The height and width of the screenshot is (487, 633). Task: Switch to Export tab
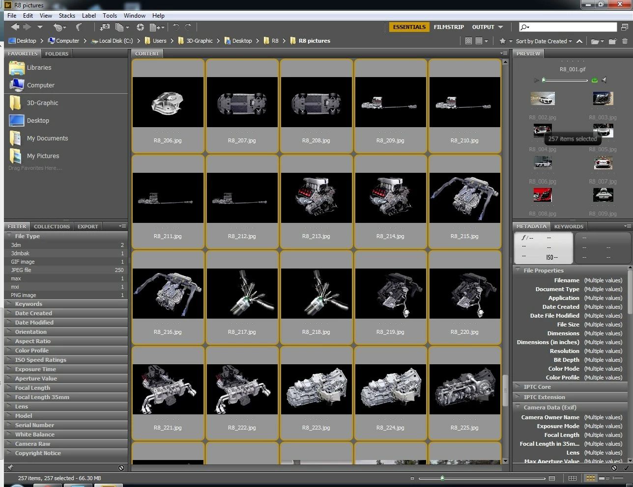(x=88, y=226)
